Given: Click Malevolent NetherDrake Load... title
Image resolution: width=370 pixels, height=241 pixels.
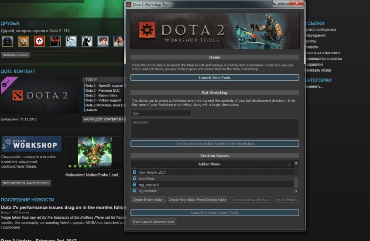Looking at the screenshot, I should pyautogui.click(x=93, y=175).
